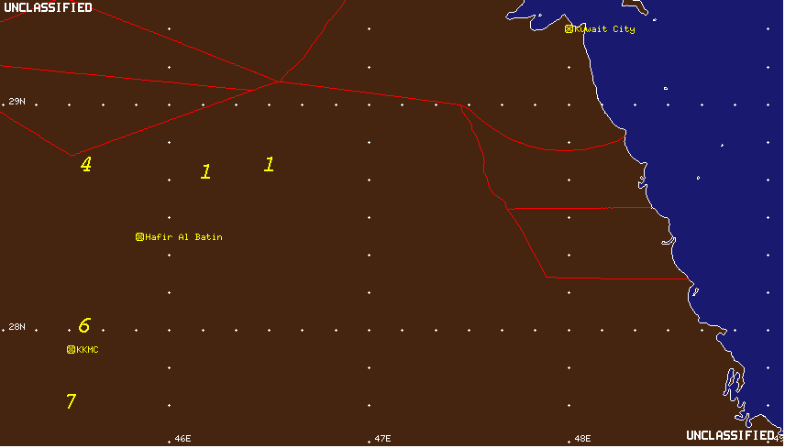
Task: Select the yellow number 4 marker
Action: tap(85, 165)
